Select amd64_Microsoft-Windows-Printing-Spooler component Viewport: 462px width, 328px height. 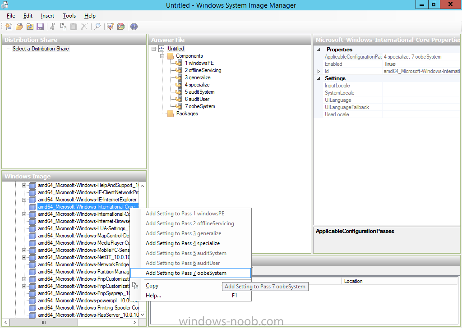click(88, 308)
